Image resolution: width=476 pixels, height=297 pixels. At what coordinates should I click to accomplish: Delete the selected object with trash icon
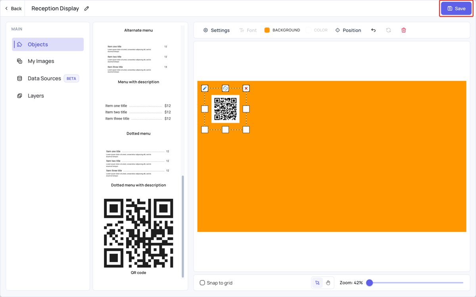(404, 30)
